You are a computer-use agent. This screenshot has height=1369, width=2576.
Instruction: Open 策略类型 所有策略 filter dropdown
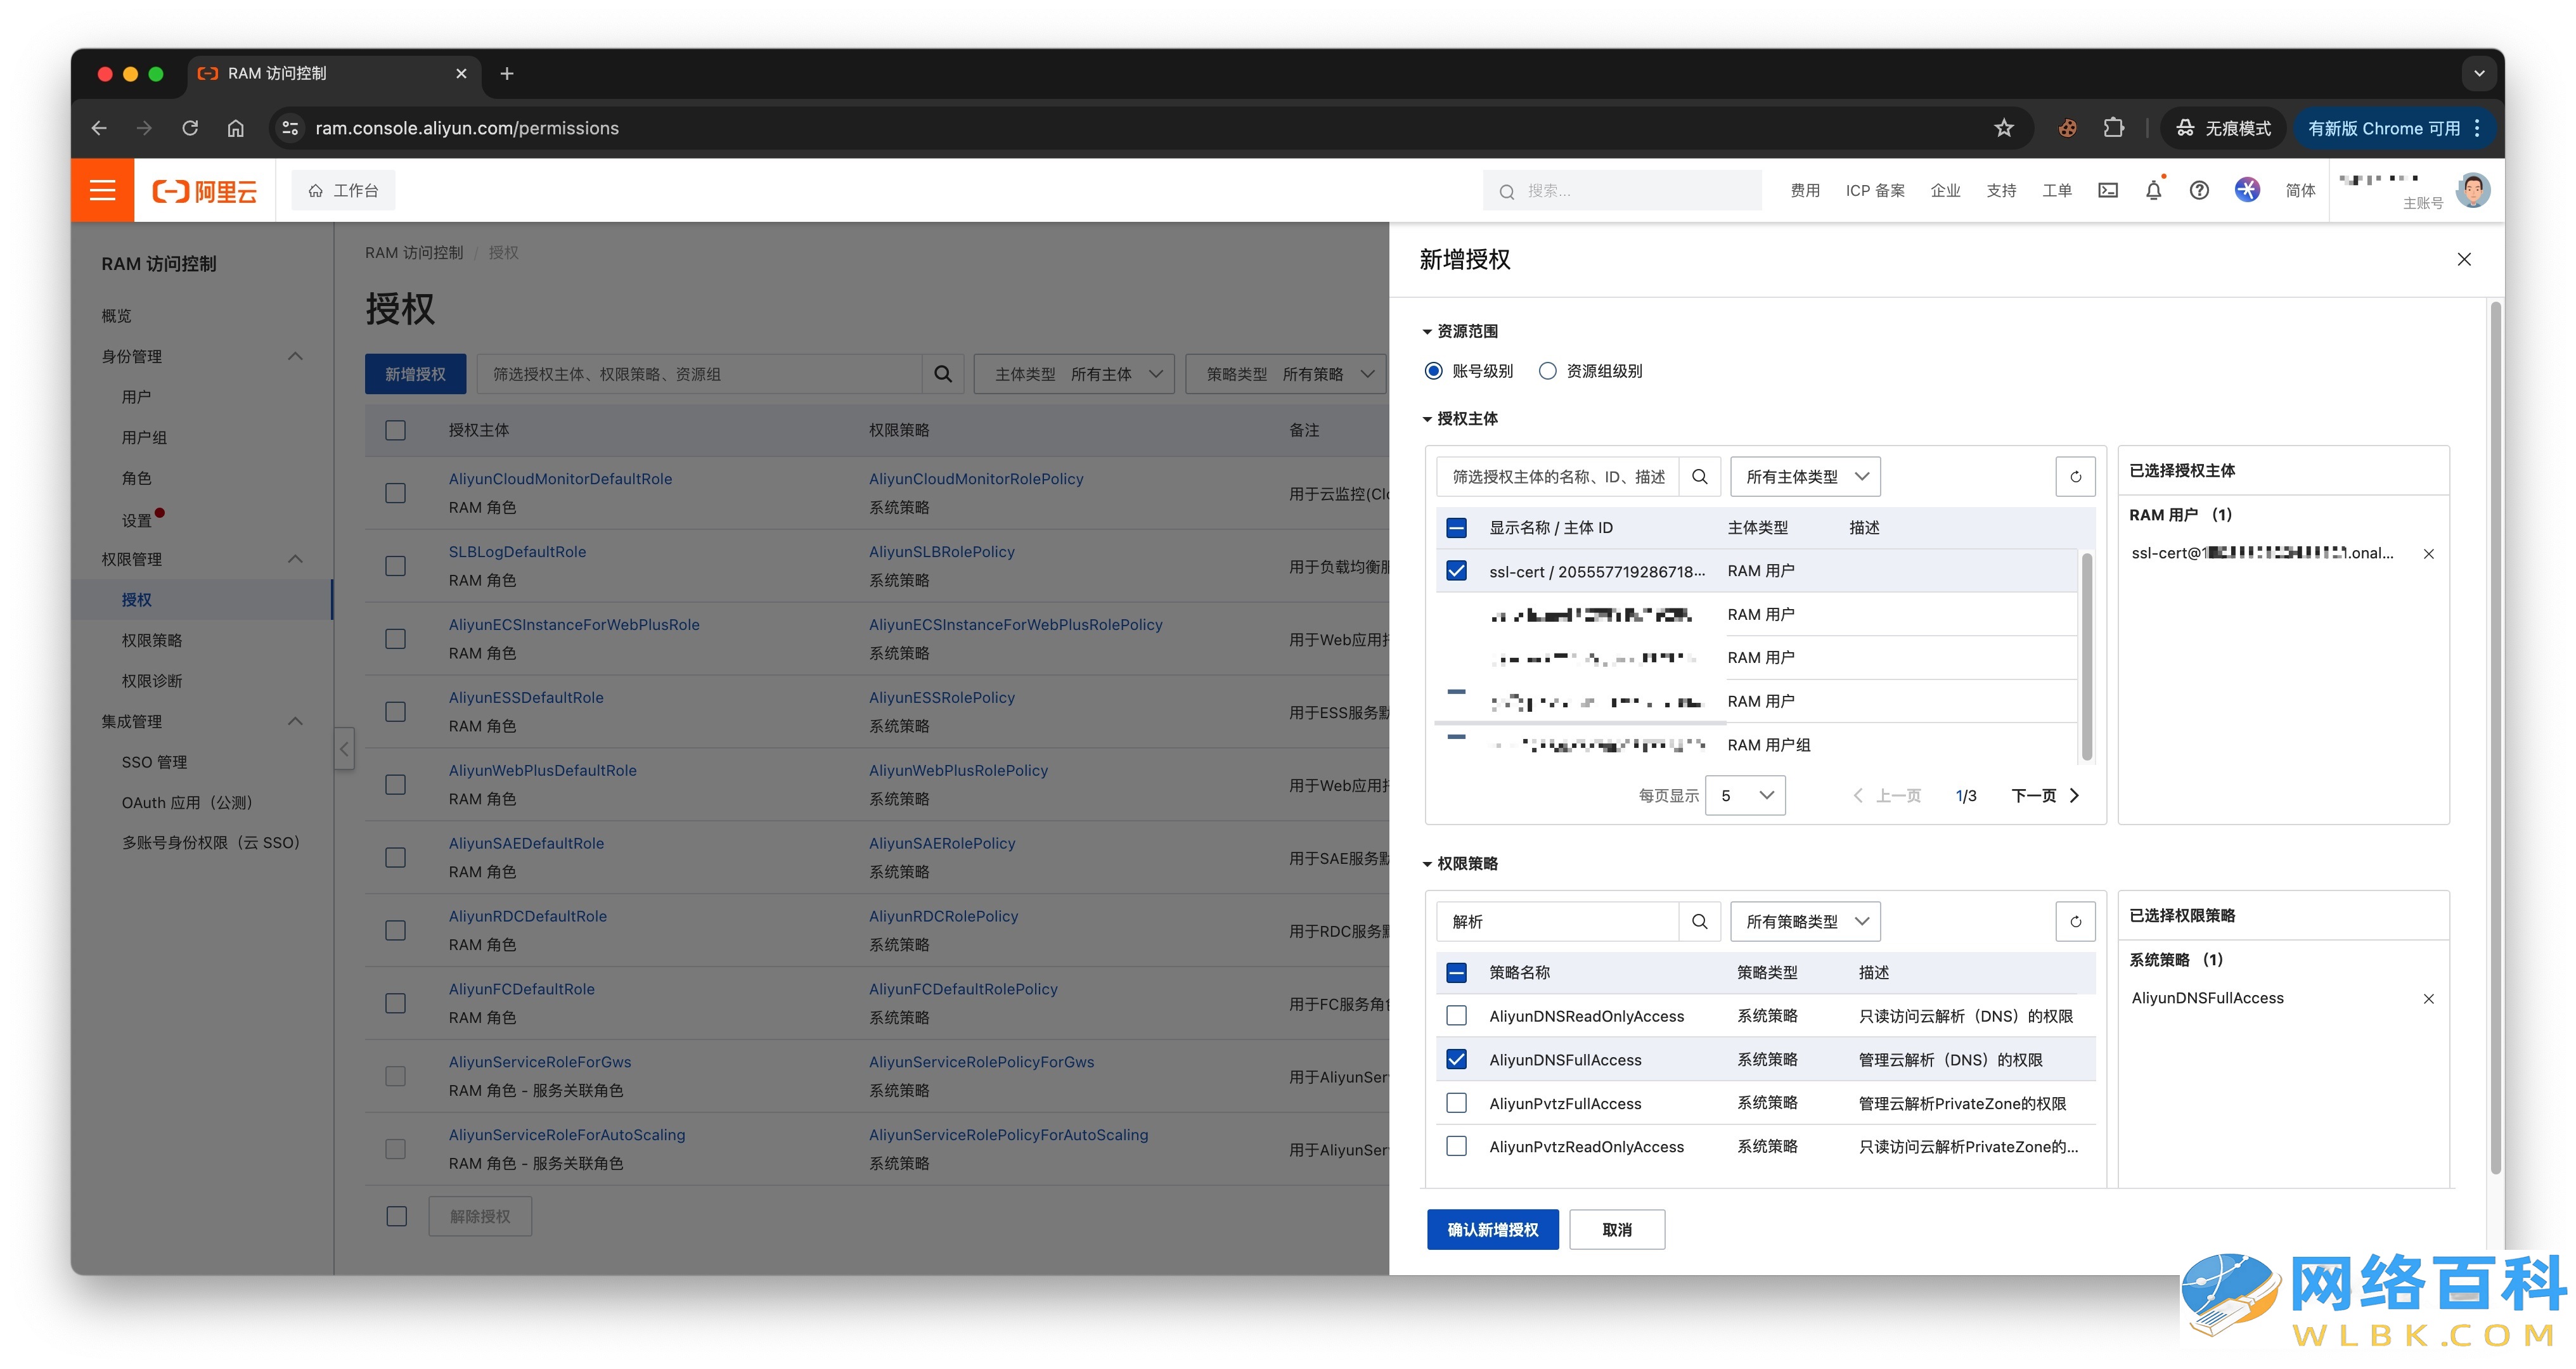(x=1287, y=374)
